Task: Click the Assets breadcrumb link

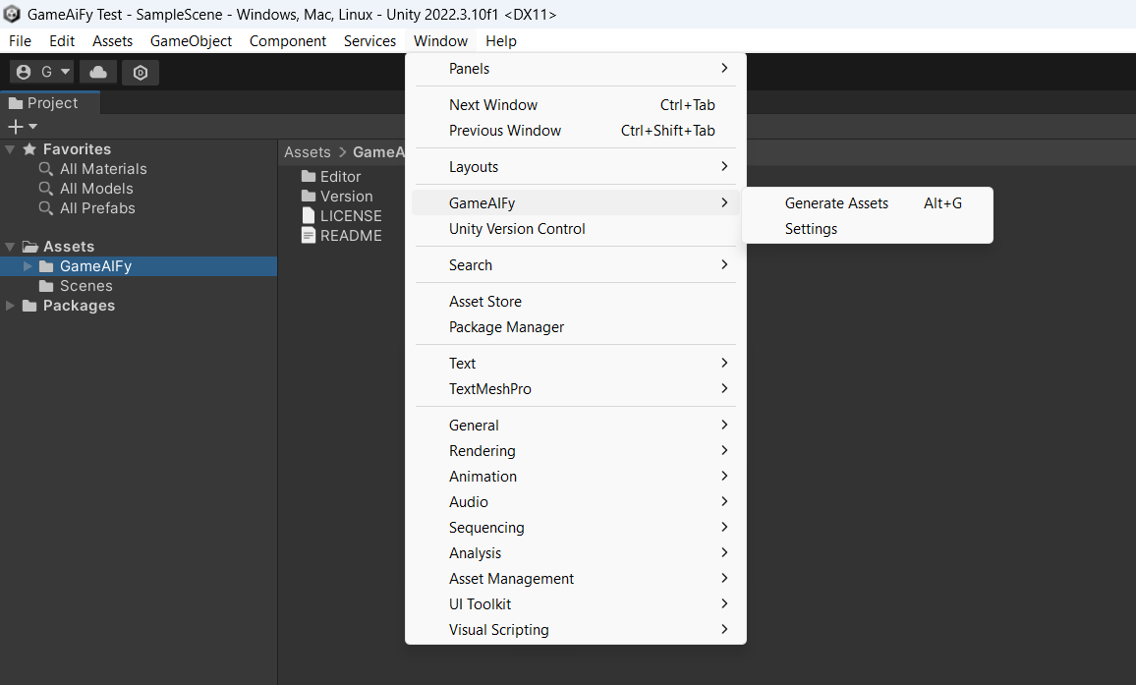Action: pyautogui.click(x=308, y=152)
